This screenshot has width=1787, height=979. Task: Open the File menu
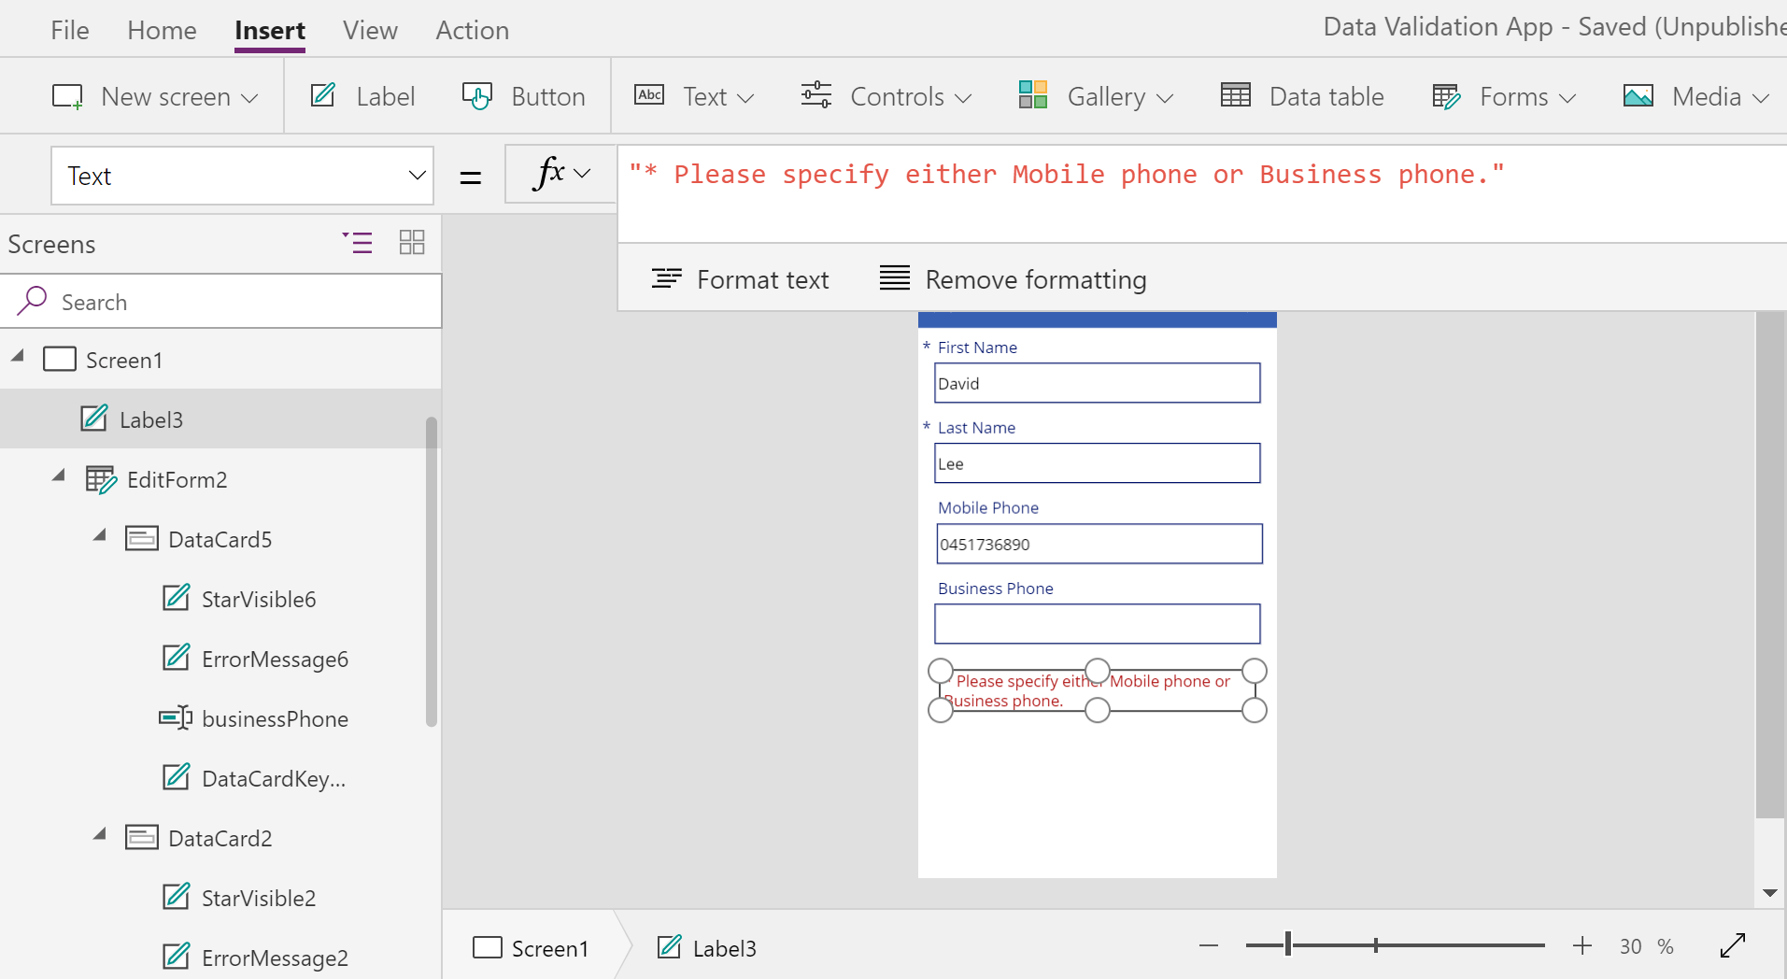[70, 30]
